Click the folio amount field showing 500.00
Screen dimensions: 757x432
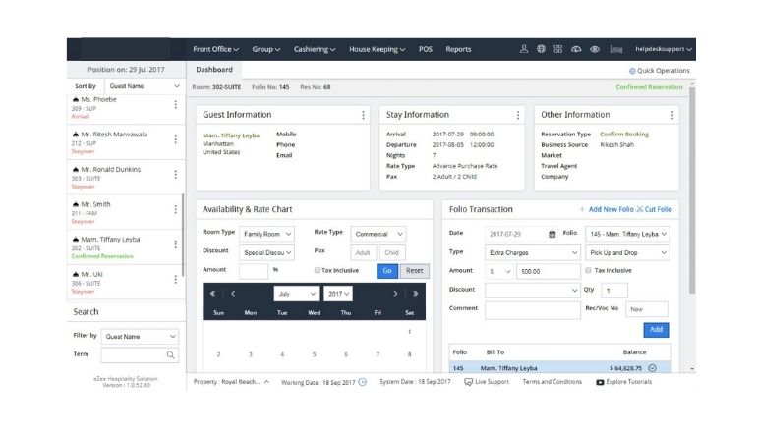pos(549,271)
